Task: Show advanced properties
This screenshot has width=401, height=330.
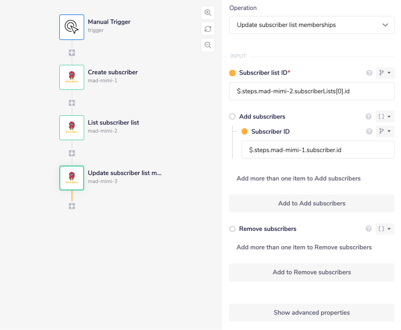Action: (312, 313)
